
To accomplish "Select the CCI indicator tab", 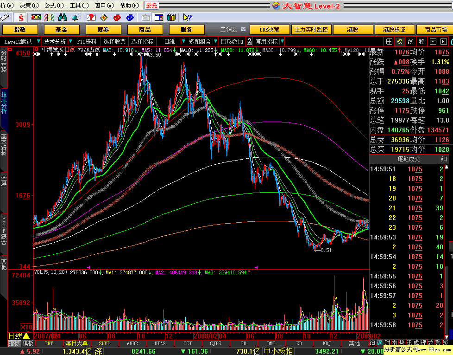I will [188, 343].
